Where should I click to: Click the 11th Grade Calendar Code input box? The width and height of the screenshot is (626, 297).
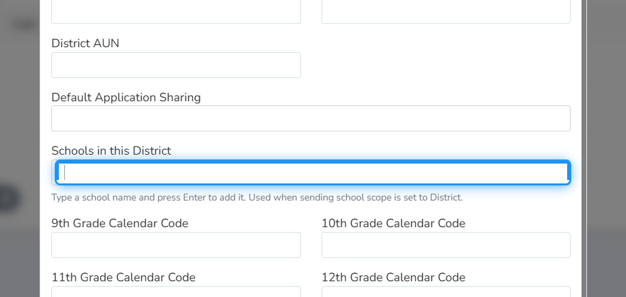(176, 292)
